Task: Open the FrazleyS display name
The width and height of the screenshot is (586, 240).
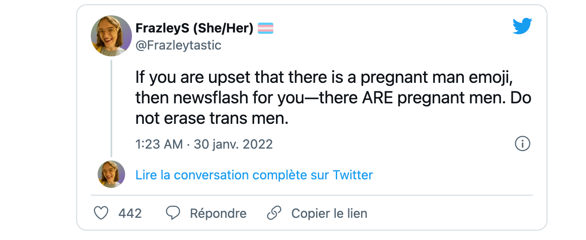Action: pos(162,28)
